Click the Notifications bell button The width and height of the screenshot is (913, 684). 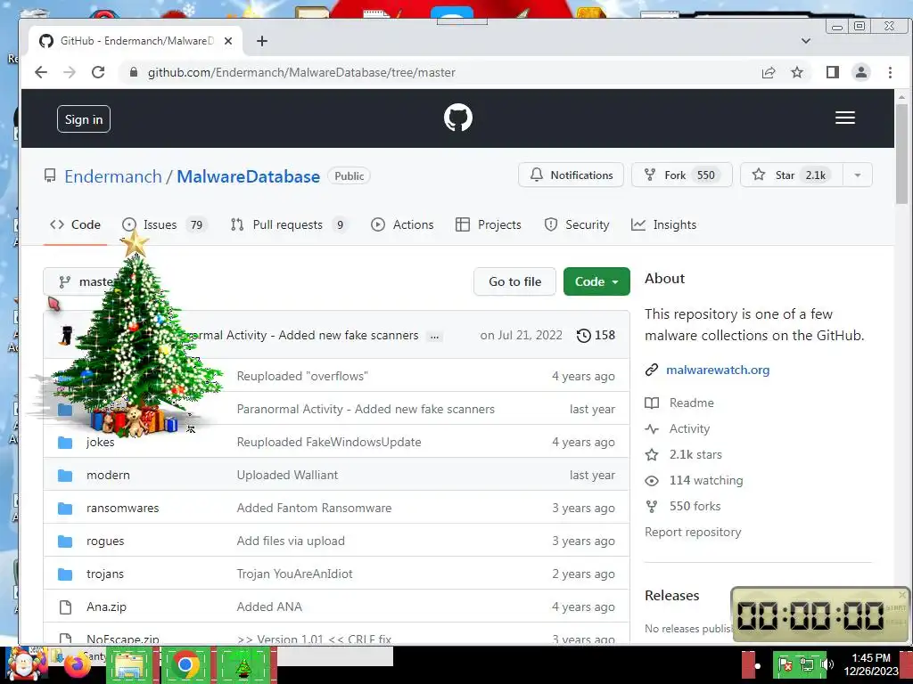tap(571, 175)
